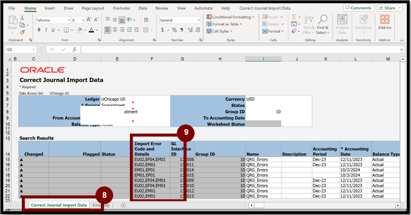
Task: Click the Clear eraser icon
Action: click(x=294, y=31)
